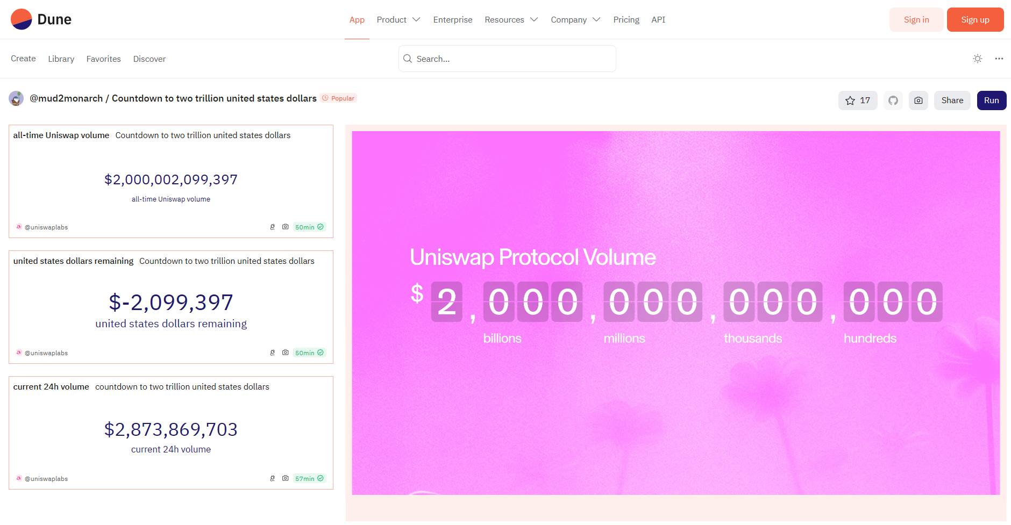Viewport: 1011px width, 525px height.
Task: Switch to the App tab
Action: (x=357, y=19)
